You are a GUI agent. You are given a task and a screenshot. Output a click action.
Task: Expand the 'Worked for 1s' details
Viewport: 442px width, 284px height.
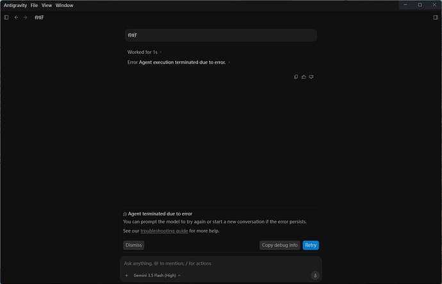[x=144, y=52]
